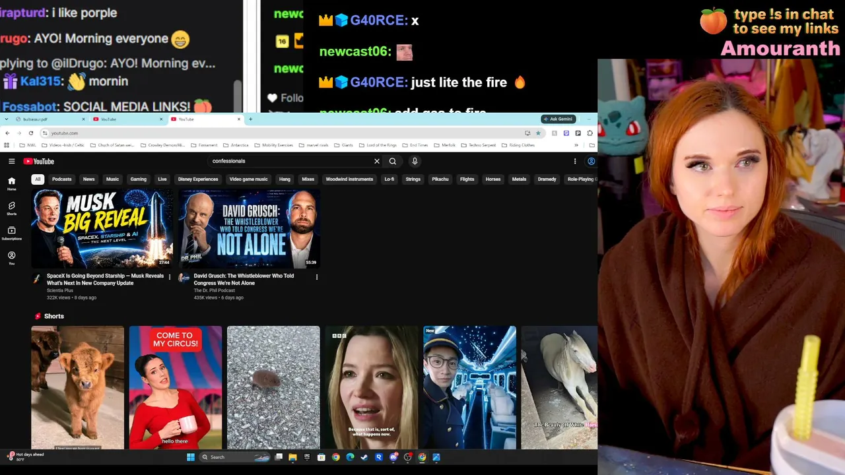This screenshot has height=475, width=845.
Task: Bookmark this page with the star
Action: coord(538,133)
